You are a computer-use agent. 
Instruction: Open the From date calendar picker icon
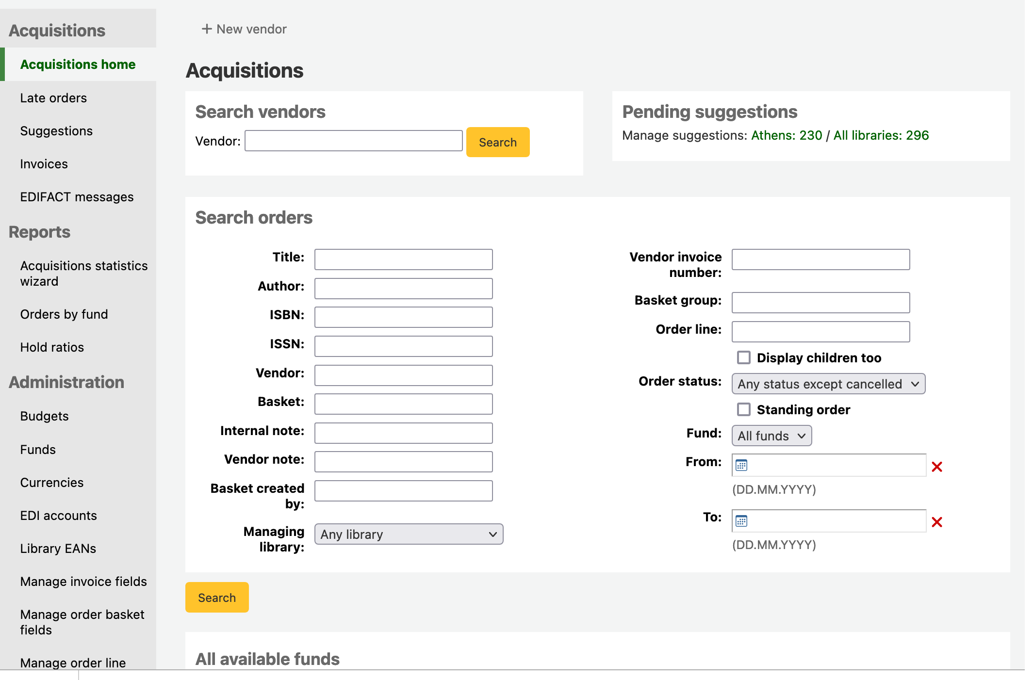point(741,466)
